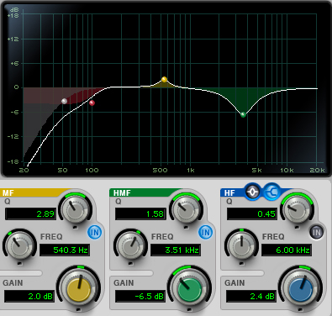Click the MF Q knob
The width and height of the screenshot is (332, 316).
(76, 209)
